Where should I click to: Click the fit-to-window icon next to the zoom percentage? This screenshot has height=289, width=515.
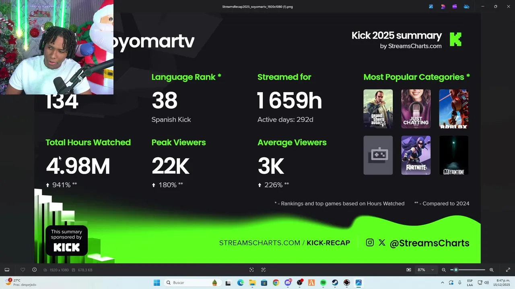(409, 270)
